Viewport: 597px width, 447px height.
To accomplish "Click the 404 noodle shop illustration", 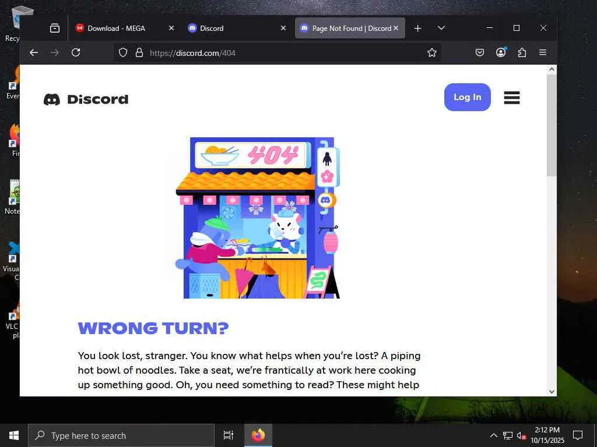I will pos(258,218).
